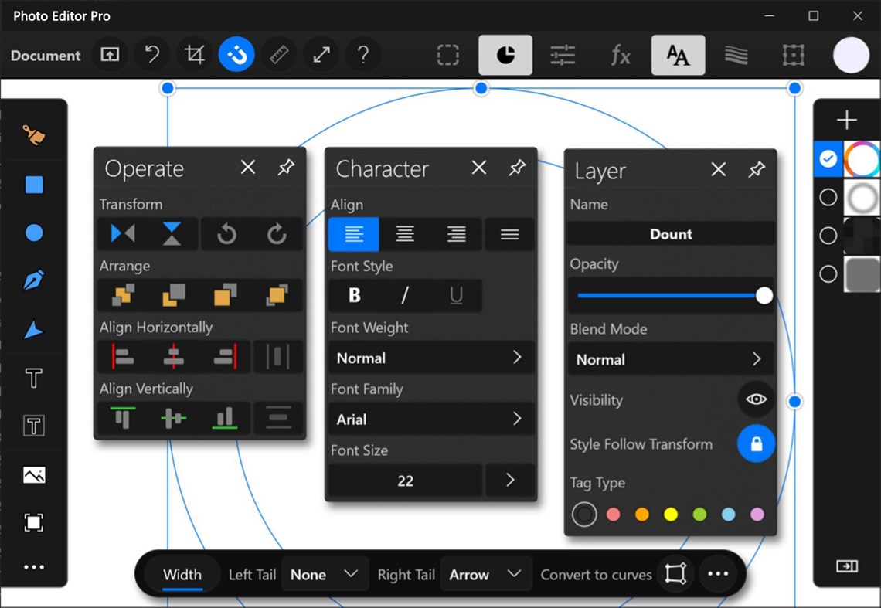
Task: Open the Blend Mode dropdown
Action: 671,359
